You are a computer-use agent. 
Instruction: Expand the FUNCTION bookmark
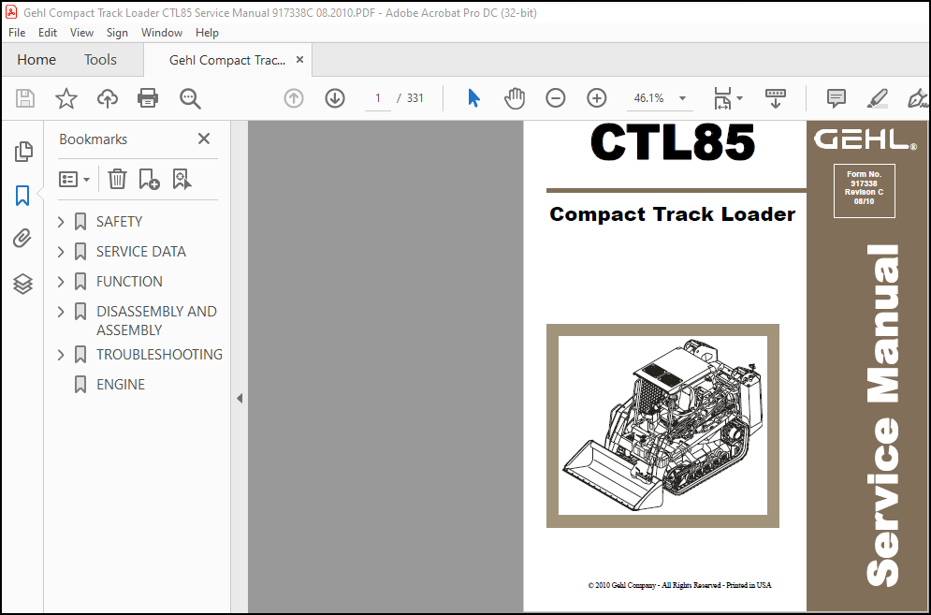click(x=61, y=282)
